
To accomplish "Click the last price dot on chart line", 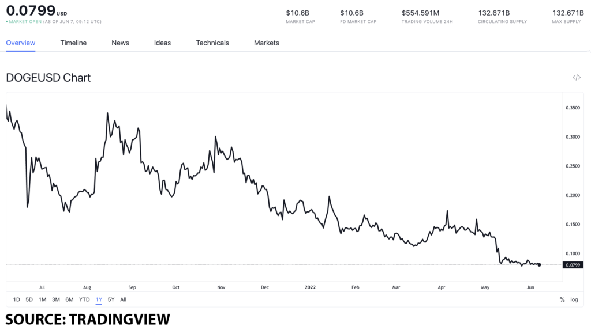I will pyautogui.click(x=540, y=265).
